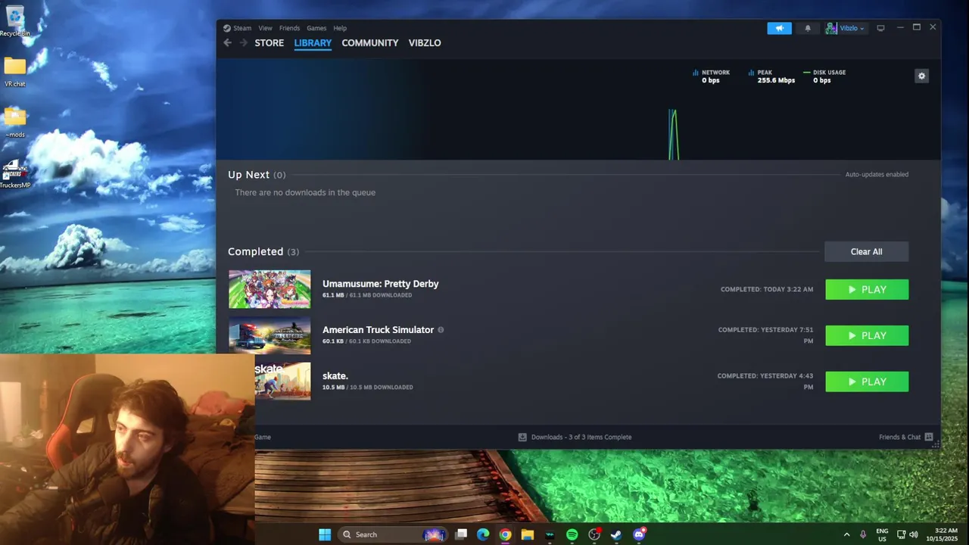This screenshot has width=969, height=545.
Task: Open the clock and date panel
Action: (x=942, y=534)
